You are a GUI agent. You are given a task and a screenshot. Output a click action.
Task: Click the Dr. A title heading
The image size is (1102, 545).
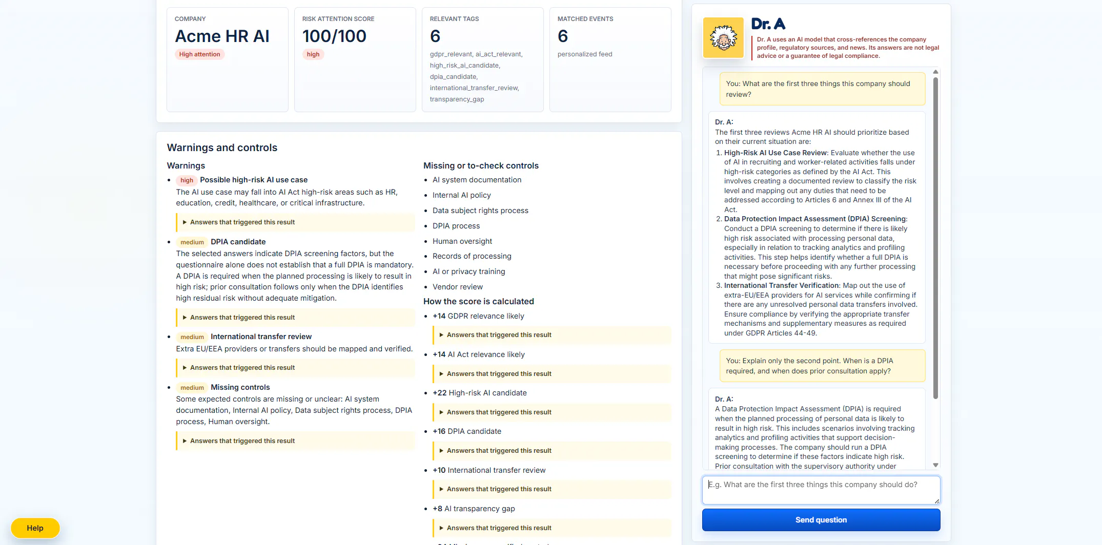(x=768, y=24)
